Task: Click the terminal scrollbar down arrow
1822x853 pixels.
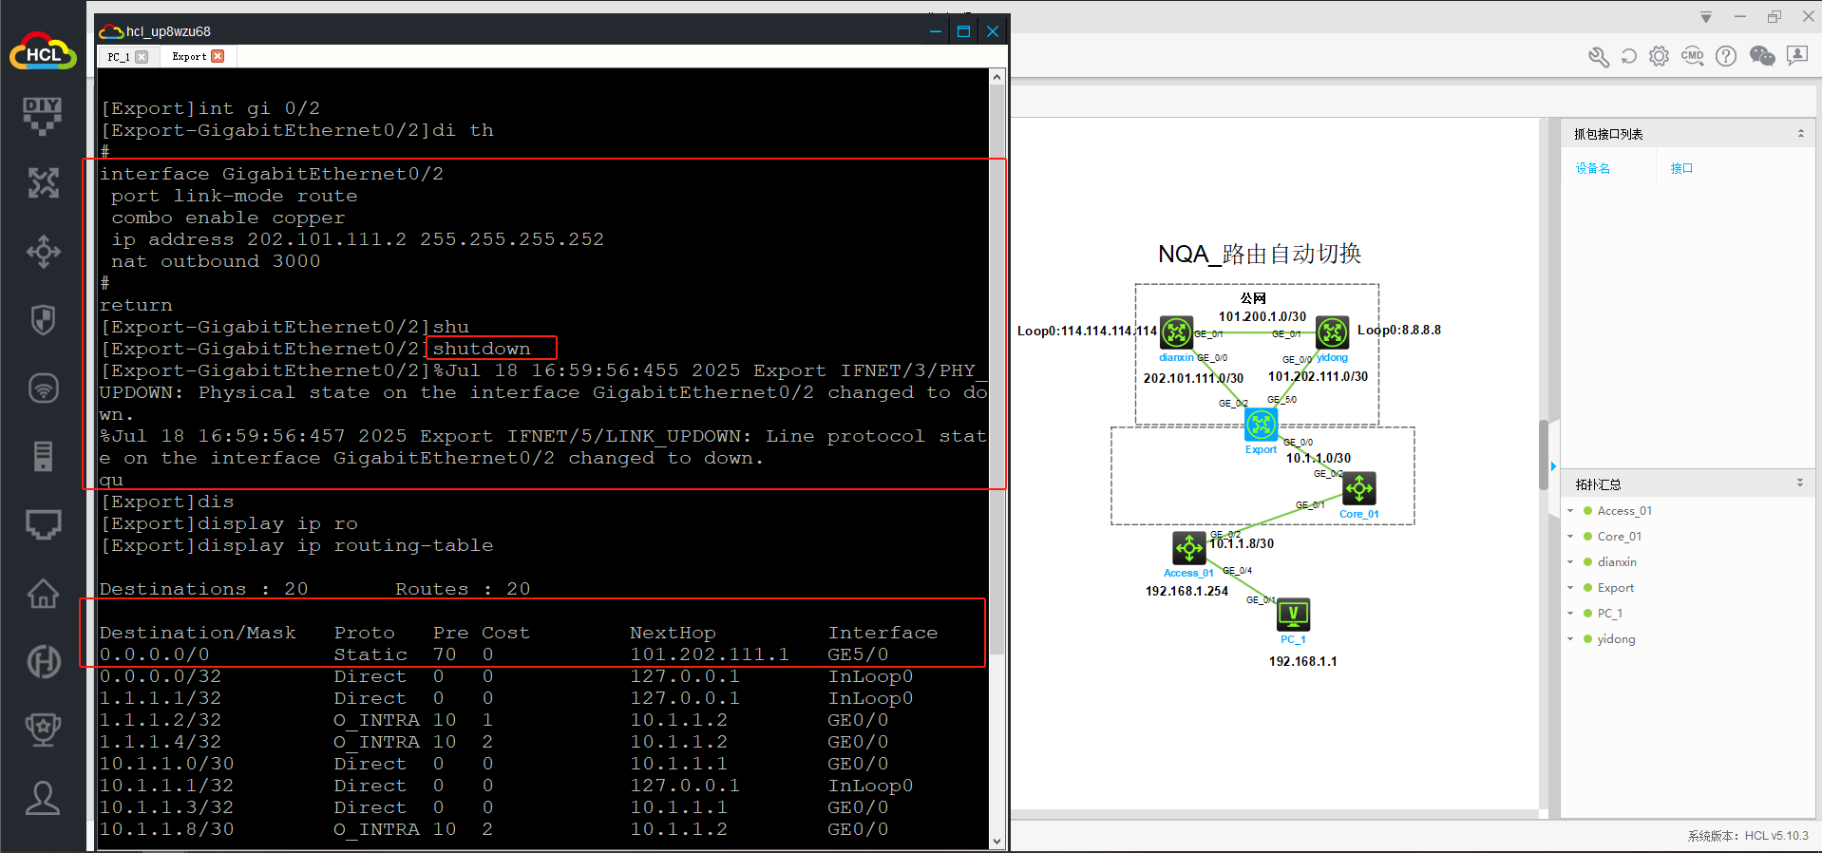Action: tap(996, 841)
